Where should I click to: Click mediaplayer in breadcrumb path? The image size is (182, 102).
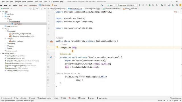click(33, 5)
